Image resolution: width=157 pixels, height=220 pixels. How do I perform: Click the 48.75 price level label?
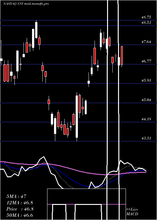pyautogui.click(x=146, y=17)
